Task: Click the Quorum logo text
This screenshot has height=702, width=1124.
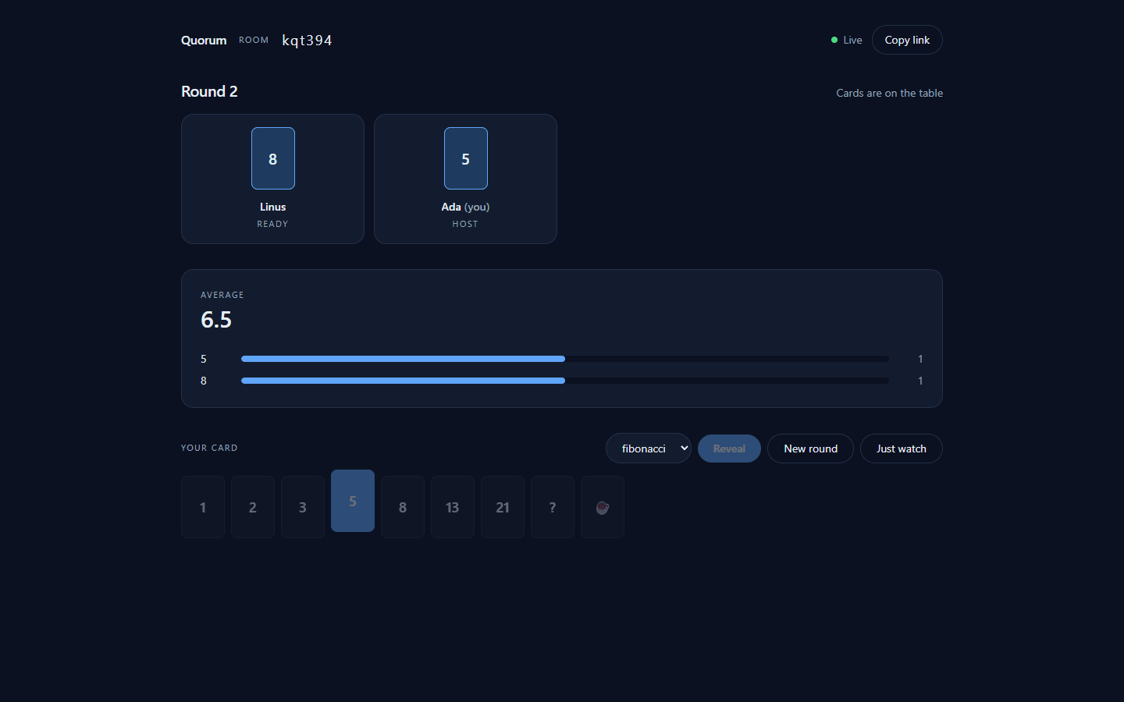Action: [204, 40]
